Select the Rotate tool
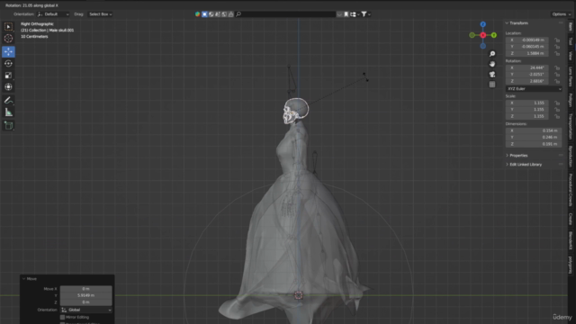 pos(8,64)
